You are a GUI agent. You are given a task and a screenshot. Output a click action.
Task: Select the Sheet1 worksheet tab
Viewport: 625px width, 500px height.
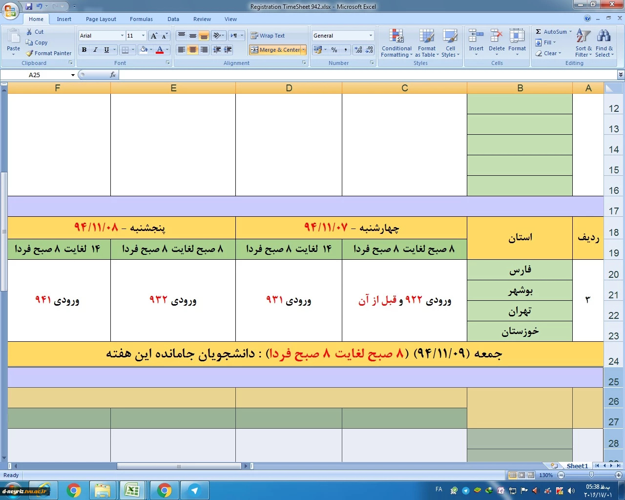(x=577, y=466)
